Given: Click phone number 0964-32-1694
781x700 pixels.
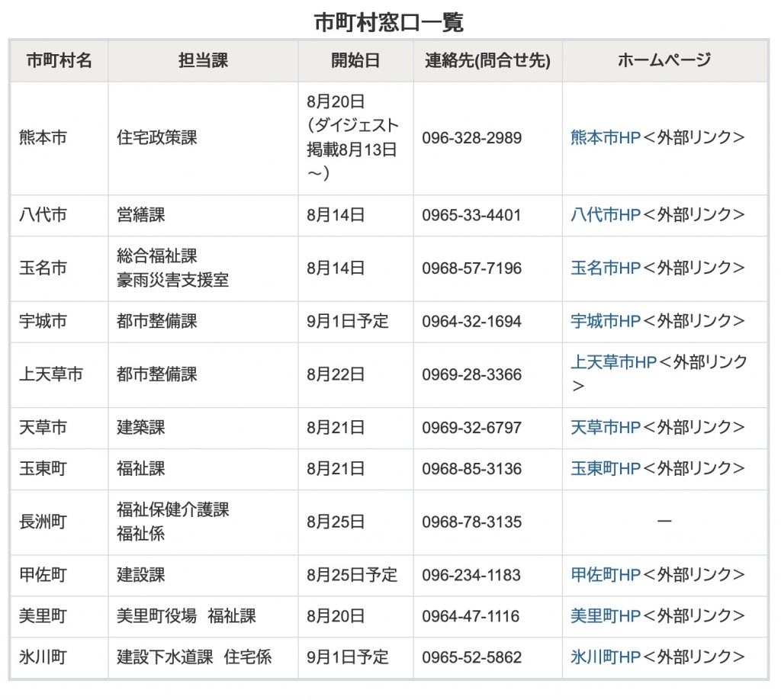Looking at the screenshot, I should pyautogui.click(x=471, y=322).
